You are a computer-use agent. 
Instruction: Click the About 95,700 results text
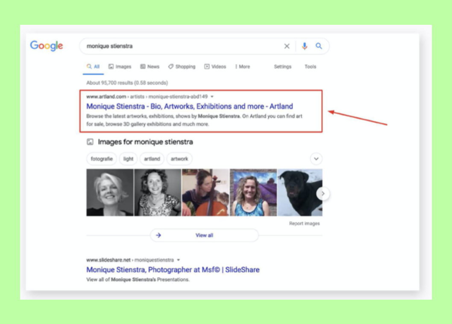tap(127, 83)
